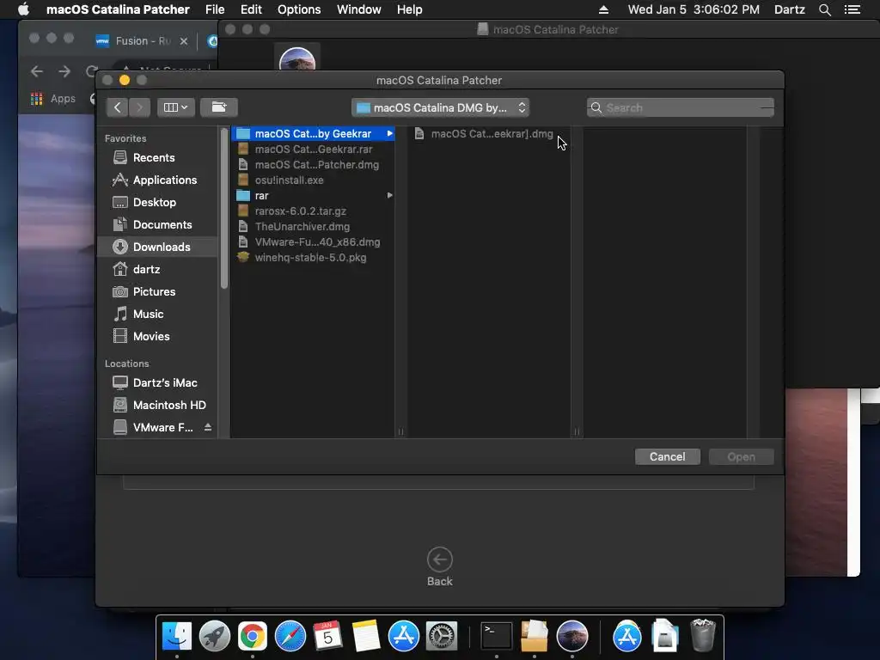The image size is (880, 660).
Task: Click Chrome's forward arrow in browser window
Action: tap(64, 71)
